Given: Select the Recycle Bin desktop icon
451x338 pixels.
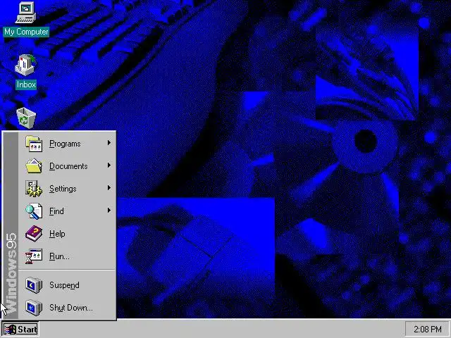Looking at the screenshot, I should [26, 118].
